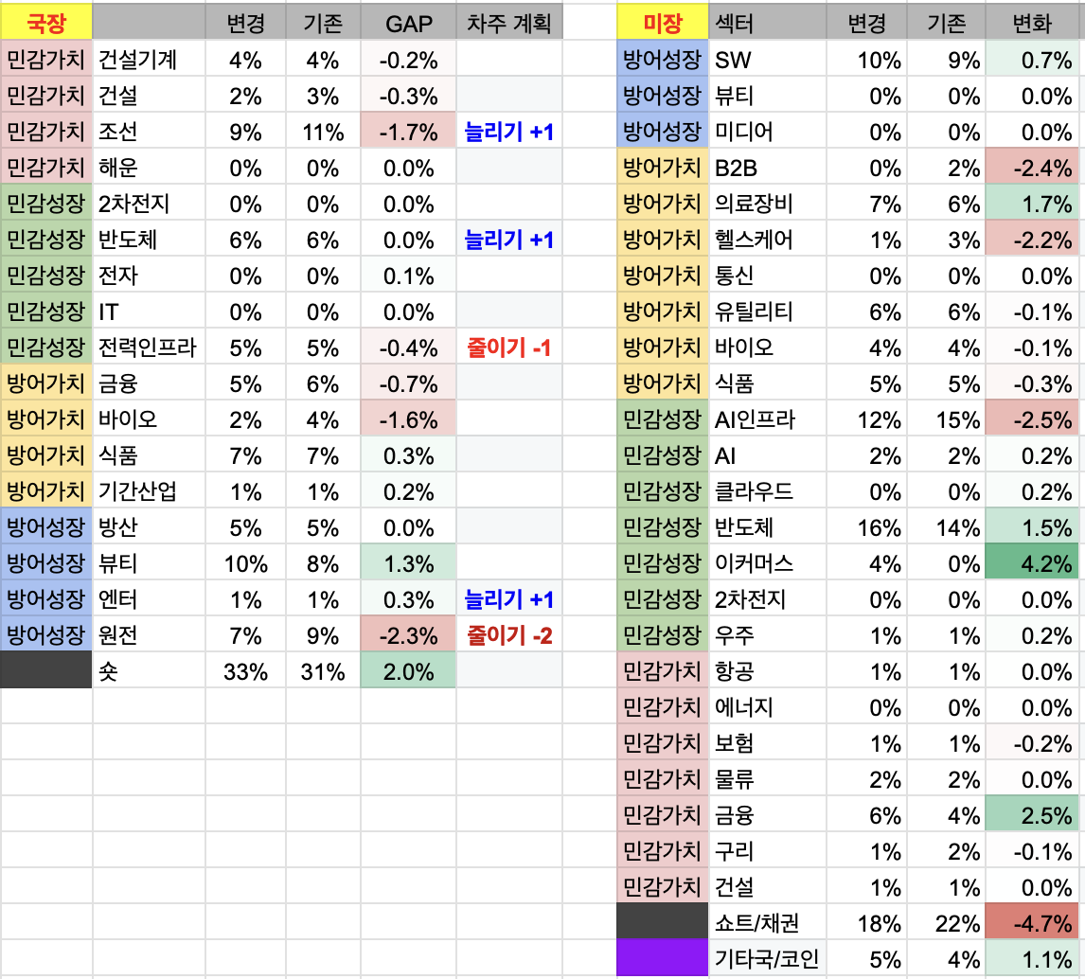This screenshot has height=979, width=1085.
Task: Click the -2.3% GAP cell for 원전
Action: [x=408, y=634]
